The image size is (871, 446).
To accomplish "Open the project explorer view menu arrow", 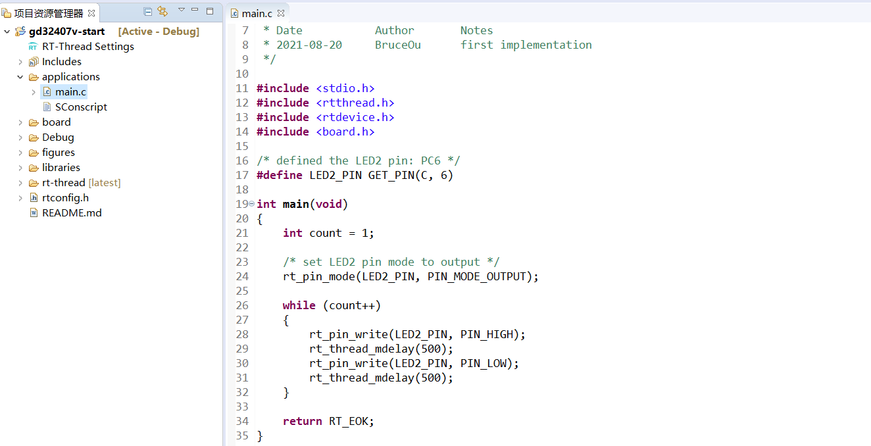I will pyautogui.click(x=182, y=10).
